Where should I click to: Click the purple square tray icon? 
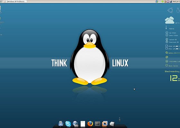click(168, 2)
